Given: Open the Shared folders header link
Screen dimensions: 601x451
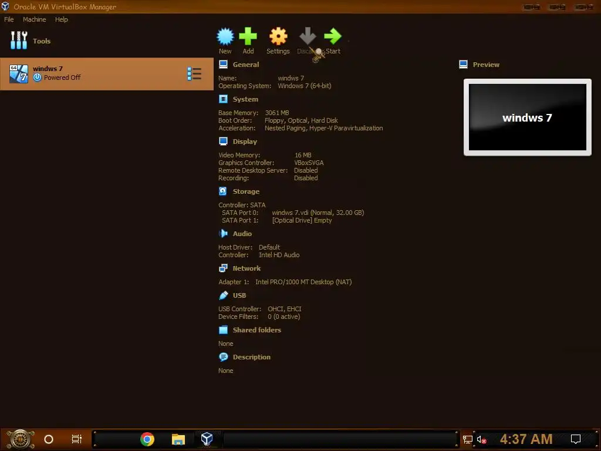Looking at the screenshot, I should 257,330.
